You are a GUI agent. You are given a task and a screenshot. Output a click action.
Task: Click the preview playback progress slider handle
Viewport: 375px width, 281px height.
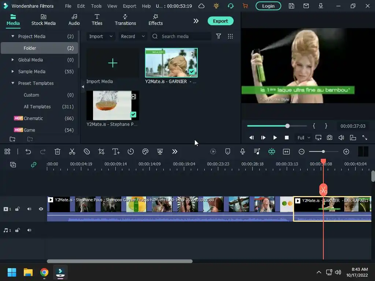tap(287, 126)
